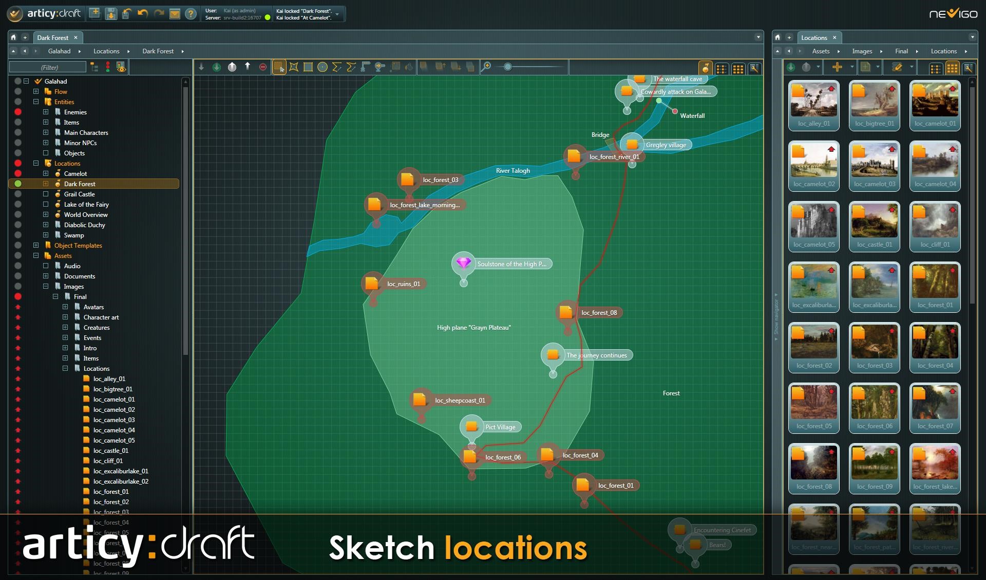Viewport: 986px width, 580px height.
Task: Collapse the Entities folder
Action: pyautogui.click(x=36, y=102)
